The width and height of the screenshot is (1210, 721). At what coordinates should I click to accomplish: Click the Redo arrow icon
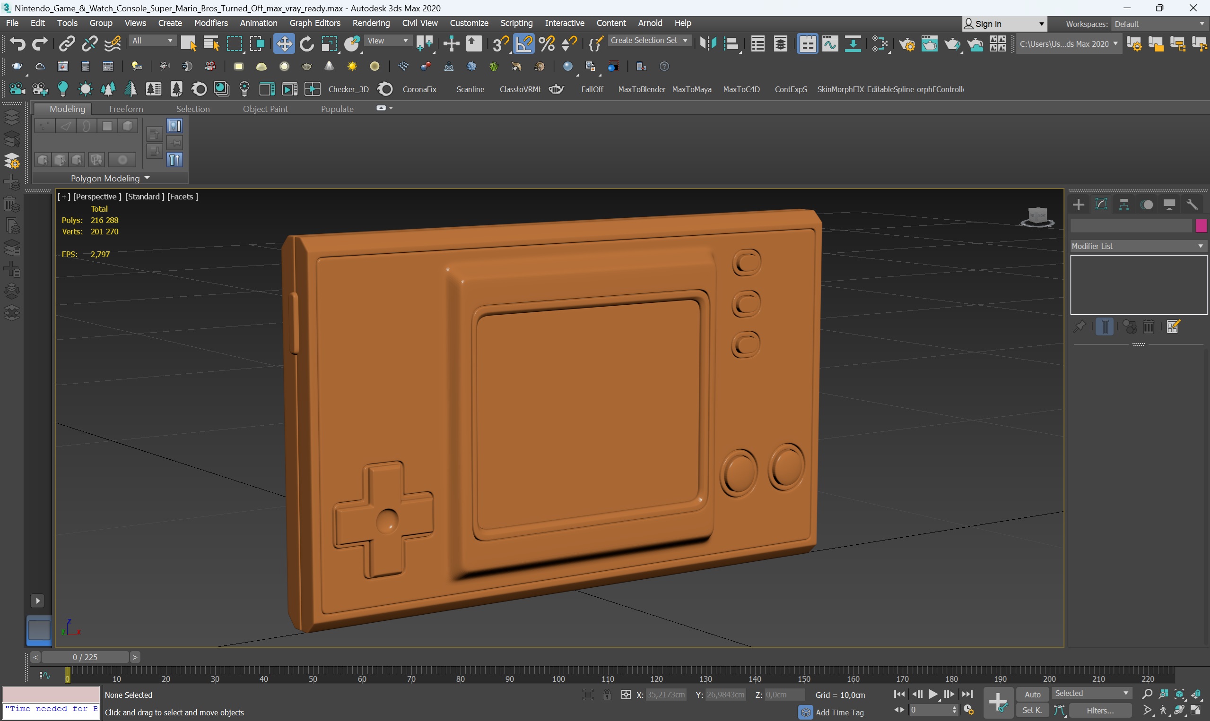[40, 44]
